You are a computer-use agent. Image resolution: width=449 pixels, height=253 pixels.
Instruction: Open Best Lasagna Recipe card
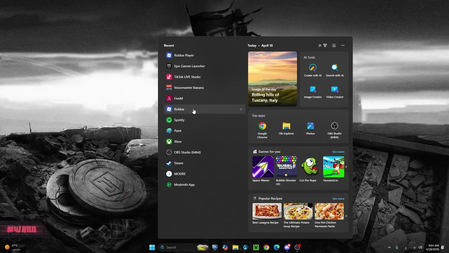[x=267, y=214]
